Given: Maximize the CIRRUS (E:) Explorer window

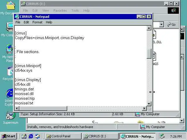Looking at the screenshot, I should (171, 4).
